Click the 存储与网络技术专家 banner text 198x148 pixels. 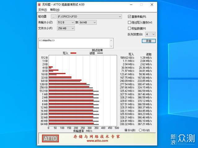(x=97, y=136)
